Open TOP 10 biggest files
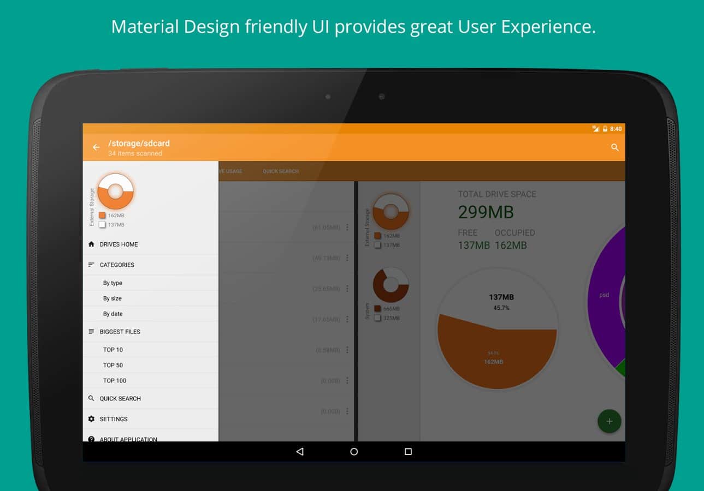704x491 pixels. click(113, 350)
